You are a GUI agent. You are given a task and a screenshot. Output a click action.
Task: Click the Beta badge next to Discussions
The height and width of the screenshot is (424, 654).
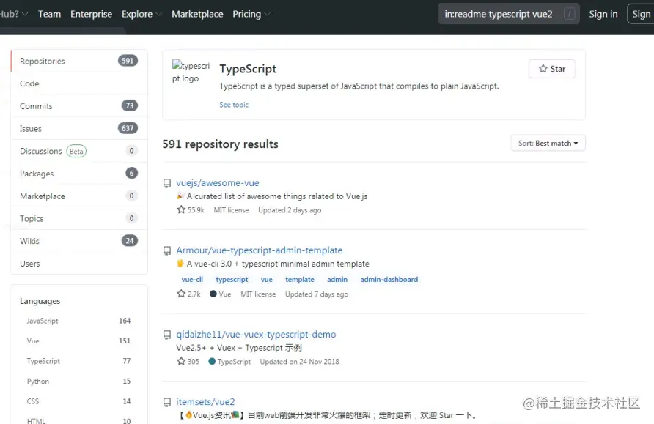point(76,151)
